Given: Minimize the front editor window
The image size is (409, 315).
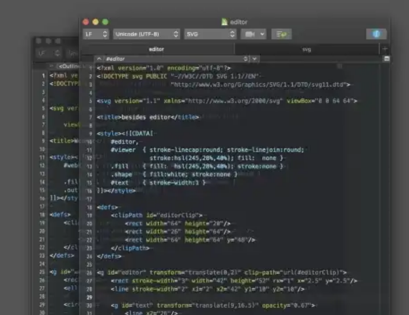Looking at the screenshot, I should [x=96, y=22].
